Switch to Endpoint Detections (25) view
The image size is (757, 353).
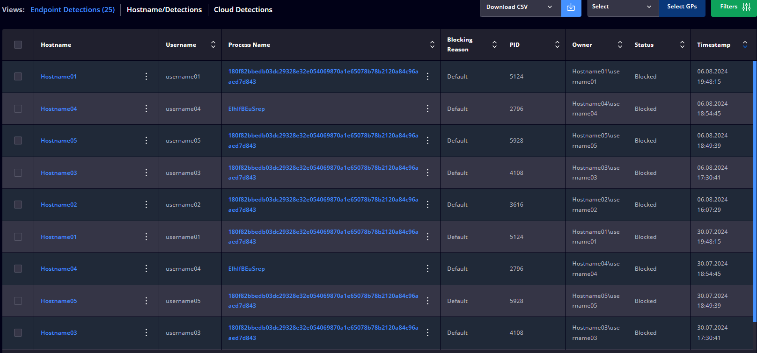pos(73,9)
